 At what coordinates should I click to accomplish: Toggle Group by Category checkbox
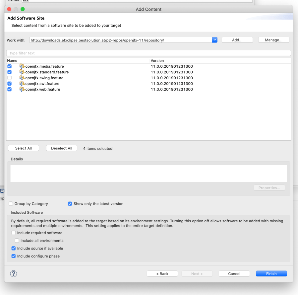pyautogui.click(x=11, y=204)
